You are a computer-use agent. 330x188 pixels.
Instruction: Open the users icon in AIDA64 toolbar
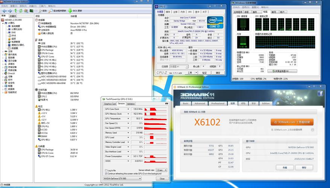[x=26, y=11]
